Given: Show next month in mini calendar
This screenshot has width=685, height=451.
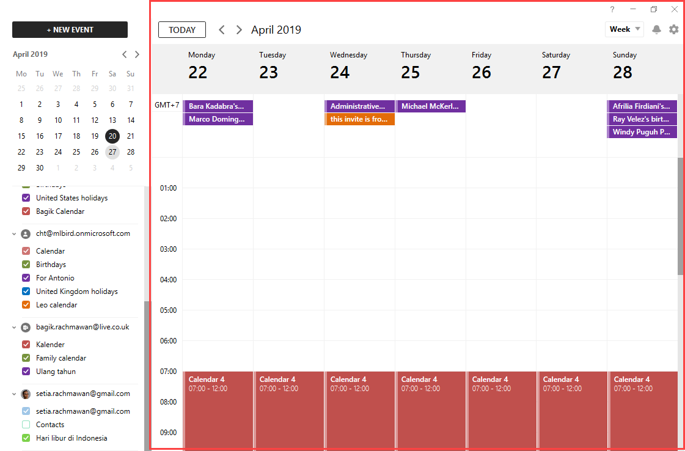Looking at the screenshot, I should pyautogui.click(x=137, y=54).
